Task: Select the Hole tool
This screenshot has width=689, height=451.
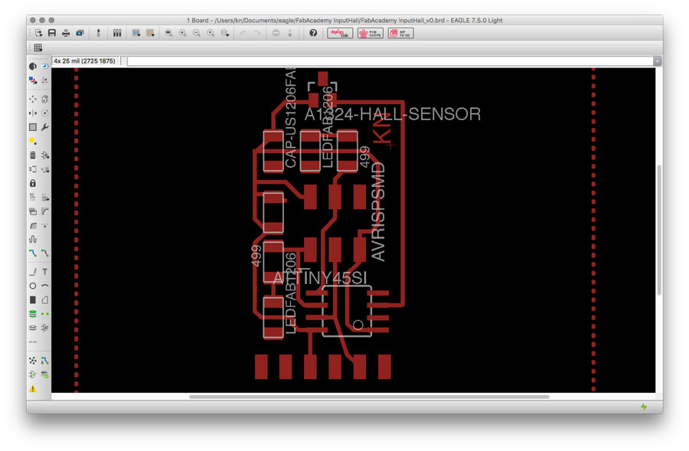Action: 32,328
